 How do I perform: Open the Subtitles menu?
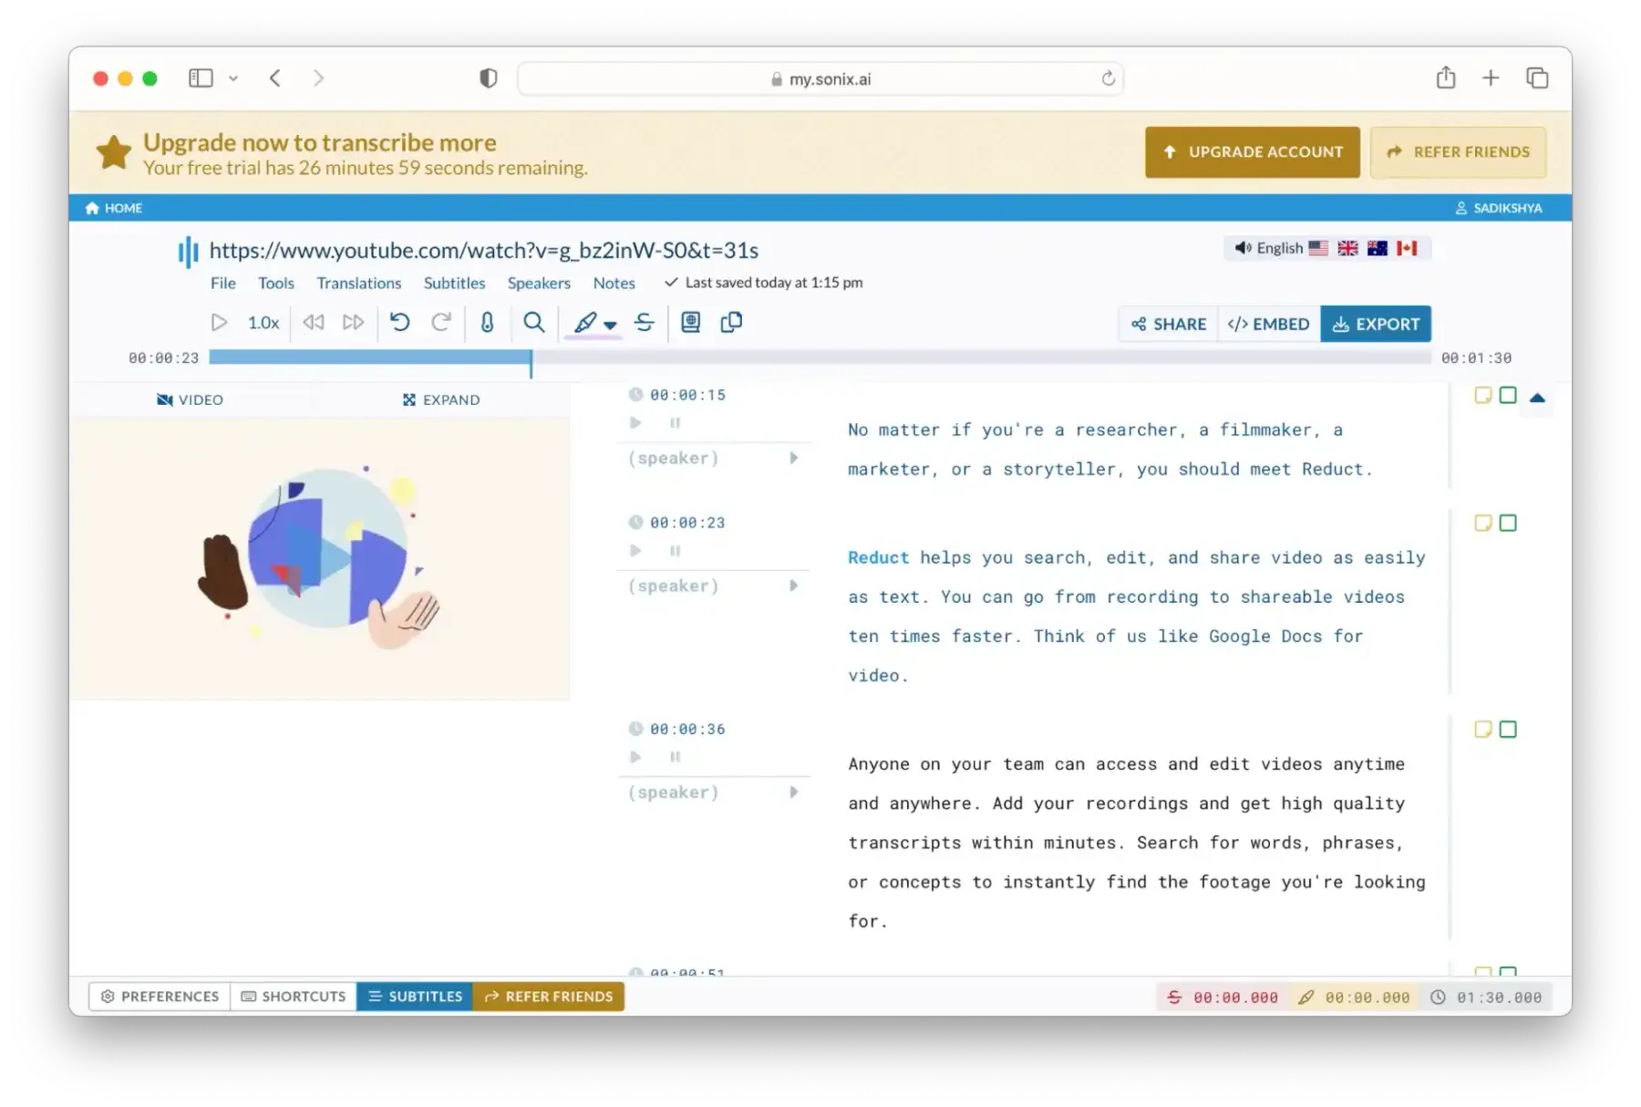(454, 283)
